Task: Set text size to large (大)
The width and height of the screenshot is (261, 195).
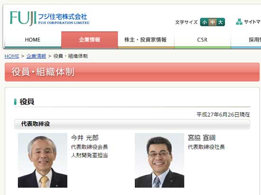Action: pyautogui.click(x=220, y=22)
